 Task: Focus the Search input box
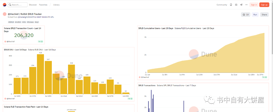pos(17,5)
